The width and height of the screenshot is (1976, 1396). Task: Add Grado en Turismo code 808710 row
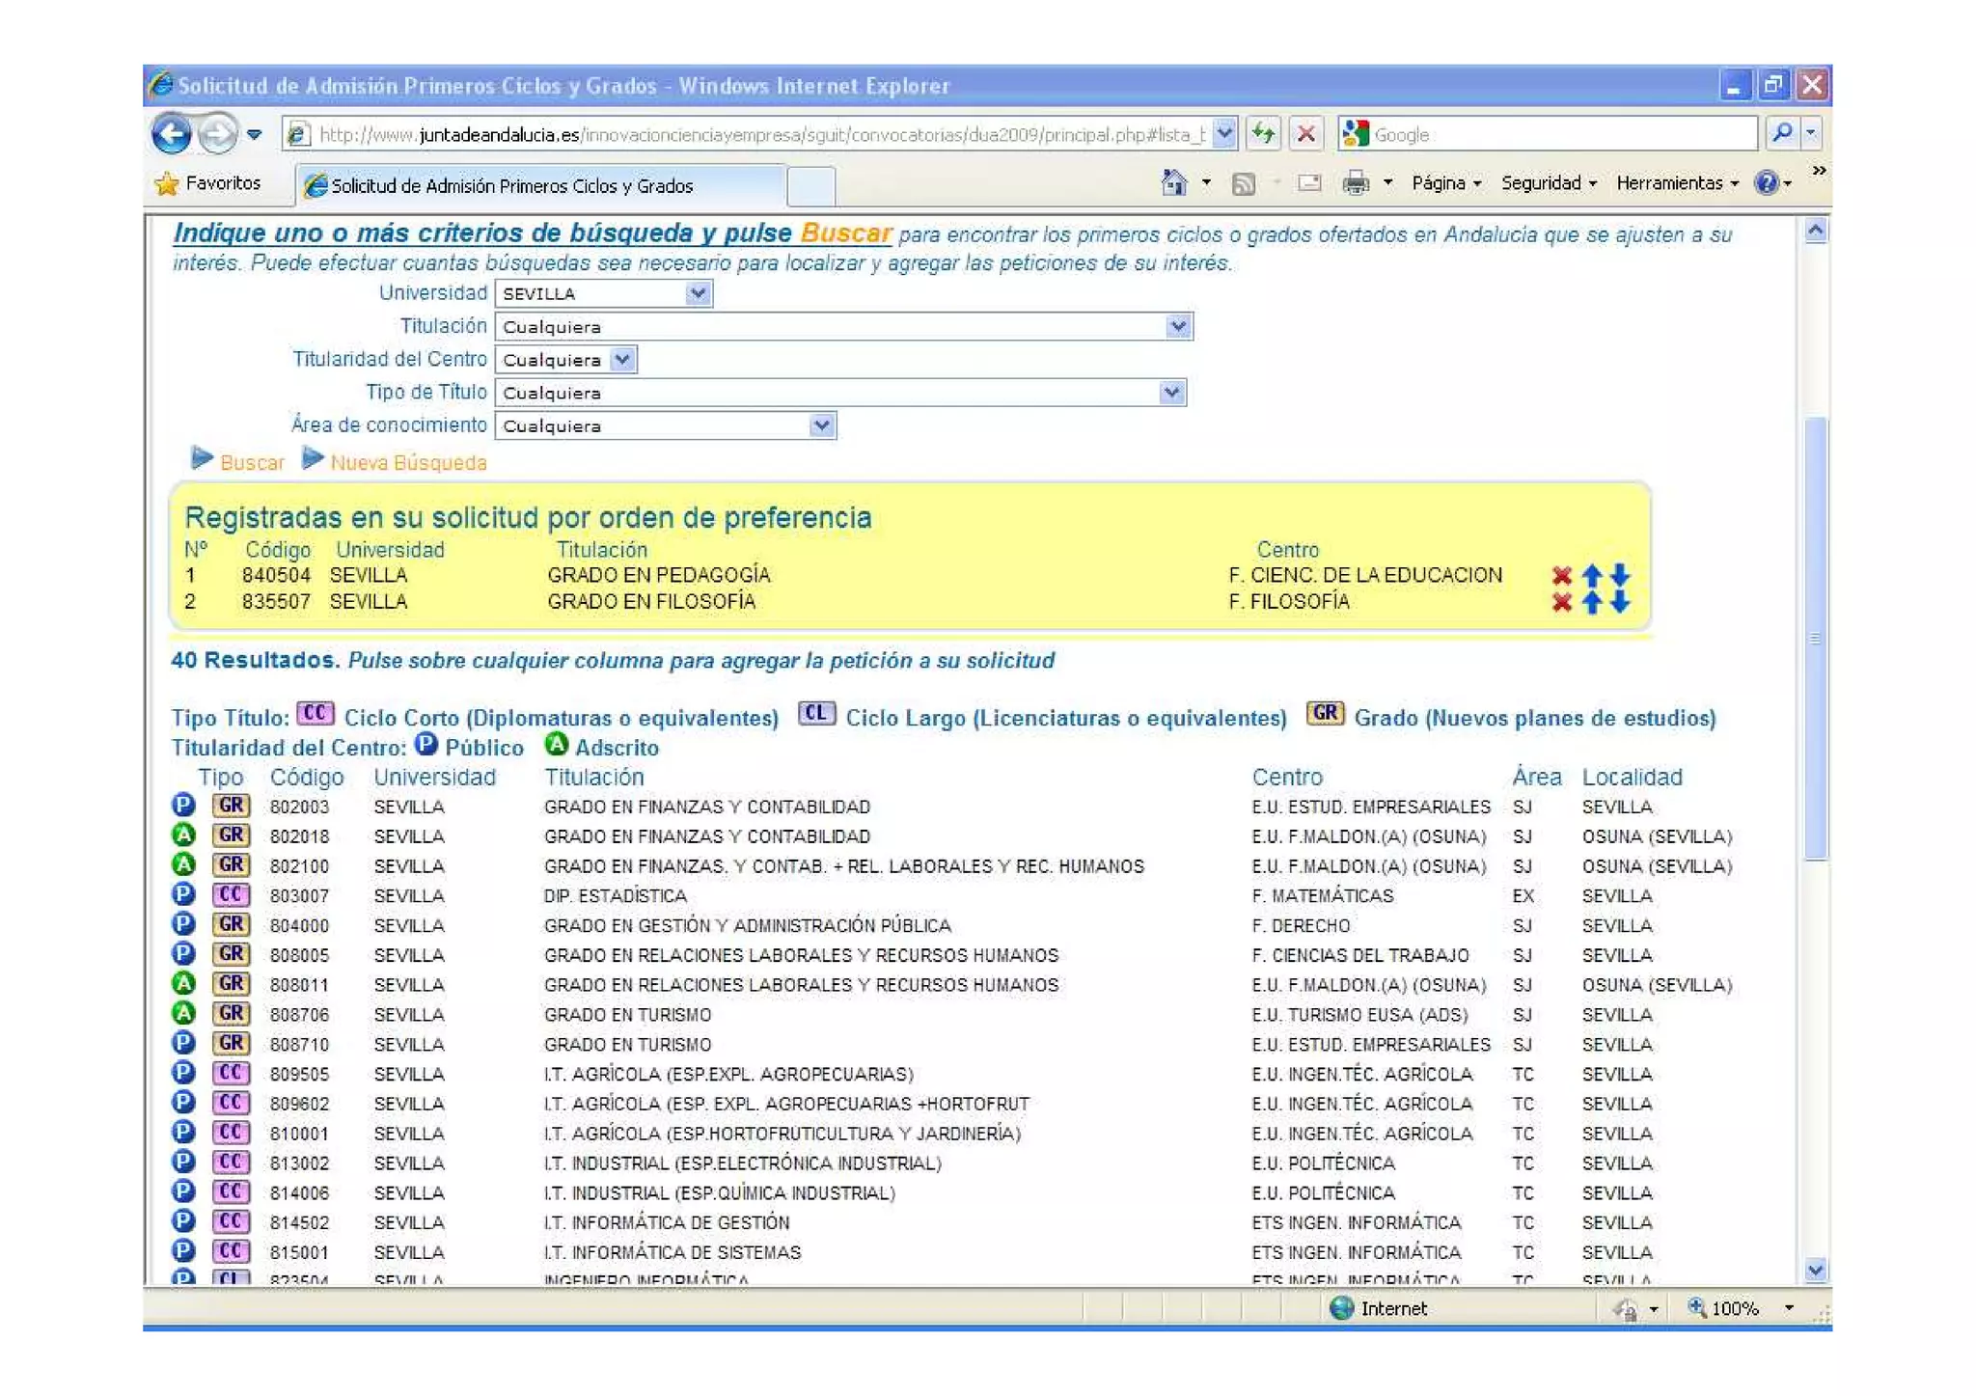tap(627, 1045)
